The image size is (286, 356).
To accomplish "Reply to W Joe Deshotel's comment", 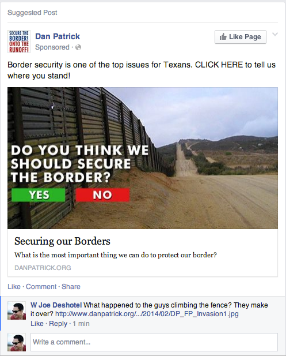I will 58,323.
